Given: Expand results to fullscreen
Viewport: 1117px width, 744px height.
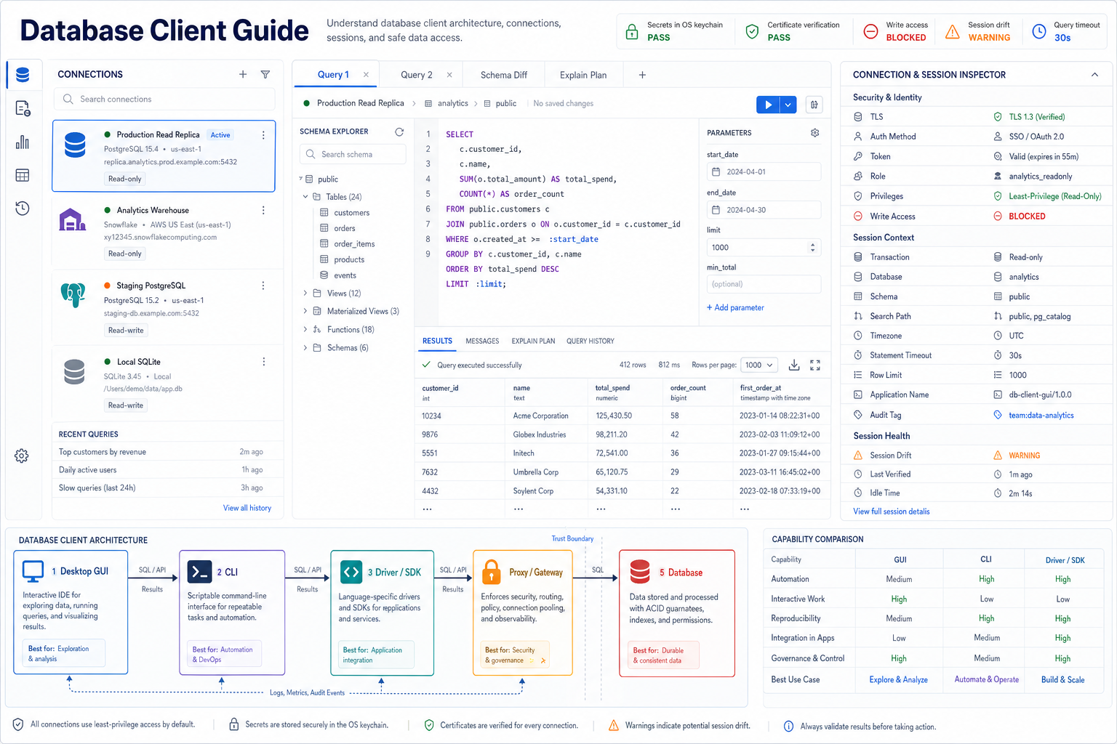Looking at the screenshot, I should [x=815, y=365].
